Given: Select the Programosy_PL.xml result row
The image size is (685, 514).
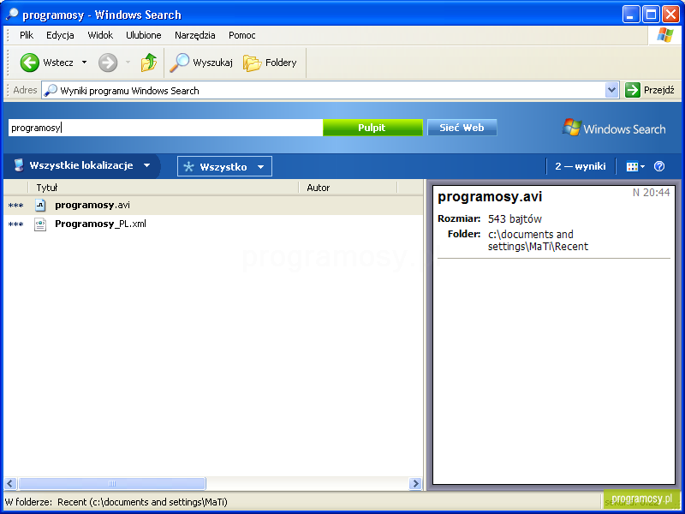Looking at the screenshot, I should 213,224.
